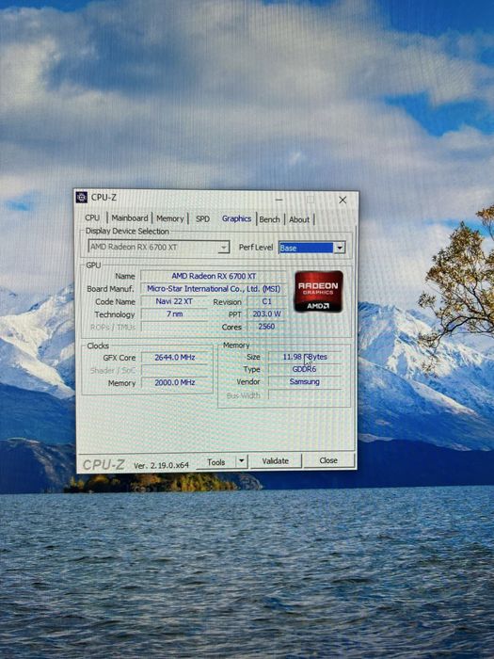Click the empty Bus Width field
494x659 pixels.
[x=305, y=394]
